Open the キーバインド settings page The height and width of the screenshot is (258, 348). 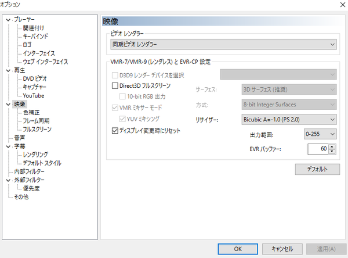tap(35, 36)
